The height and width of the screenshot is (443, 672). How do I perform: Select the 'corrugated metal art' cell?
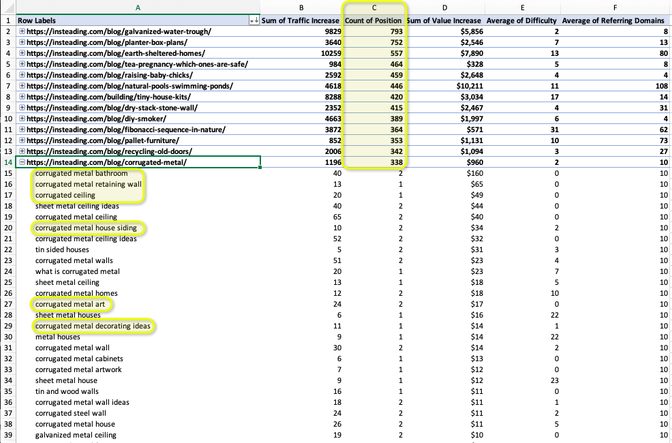pyautogui.click(x=138, y=304)
